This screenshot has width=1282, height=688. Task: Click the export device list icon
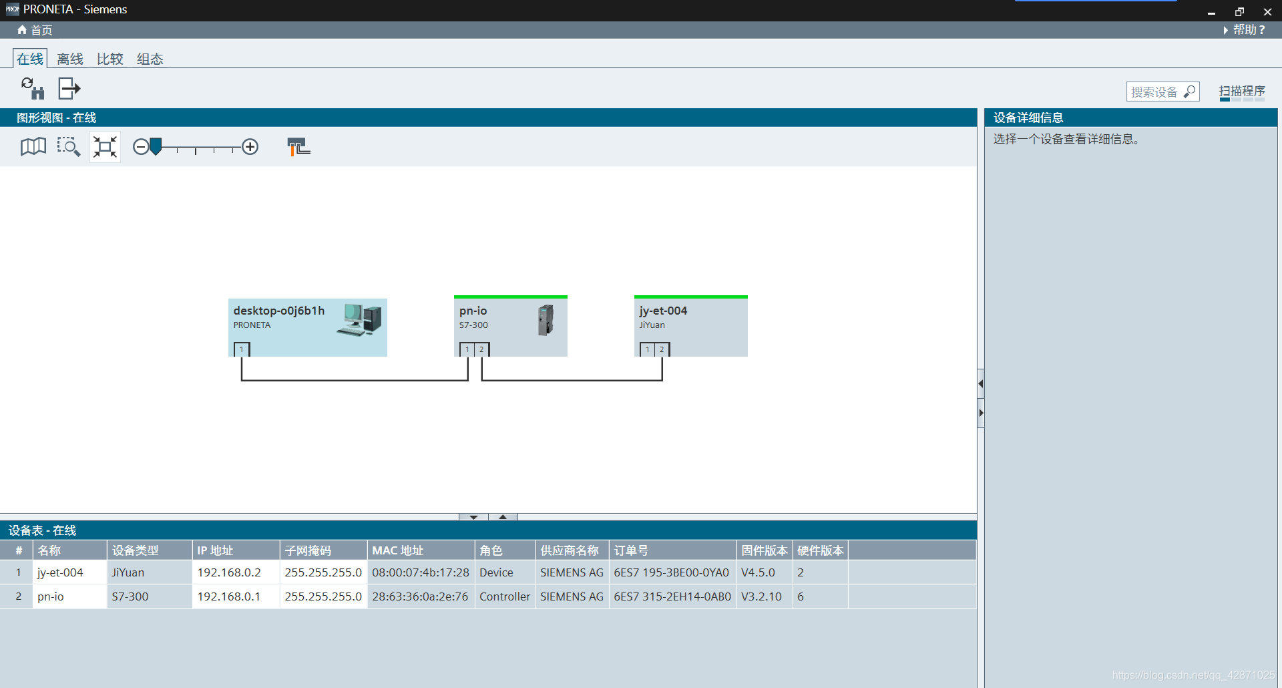coord(69,88)
